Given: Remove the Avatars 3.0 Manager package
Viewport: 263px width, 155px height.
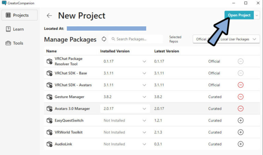Looking at the screenshot, I should click(240, 108).
